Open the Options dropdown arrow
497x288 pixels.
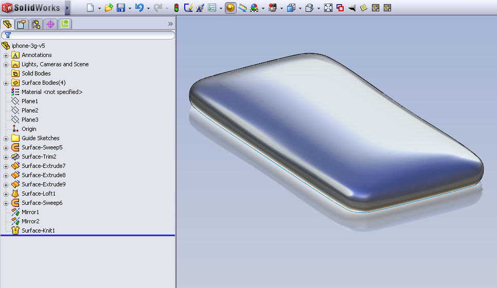click(221, 8)
